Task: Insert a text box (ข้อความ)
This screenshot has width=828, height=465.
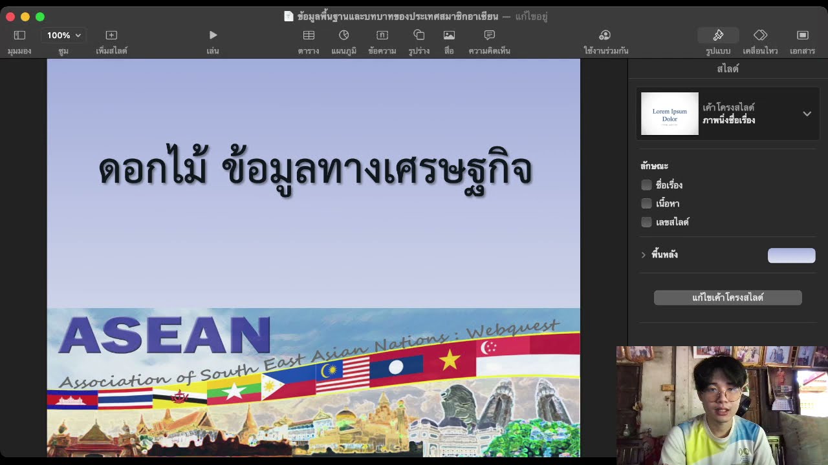Action: click(382, 36)
